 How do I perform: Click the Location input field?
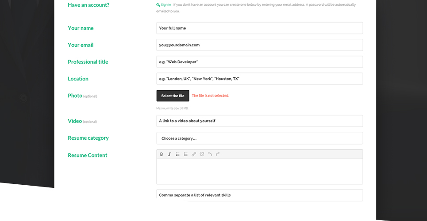click(260, 79)
